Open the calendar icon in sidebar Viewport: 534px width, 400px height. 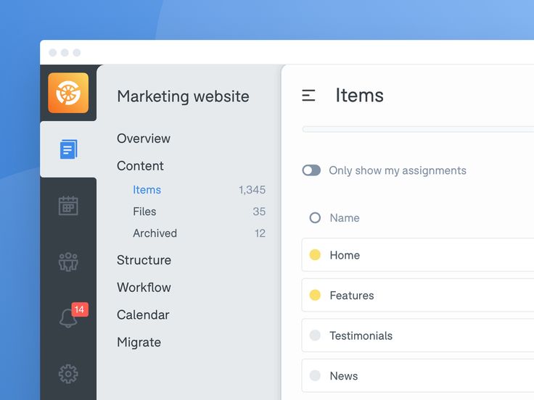point(68,205)
